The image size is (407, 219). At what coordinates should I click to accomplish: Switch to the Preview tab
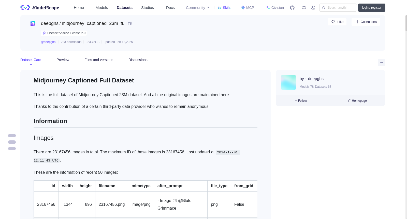point(63,60)
